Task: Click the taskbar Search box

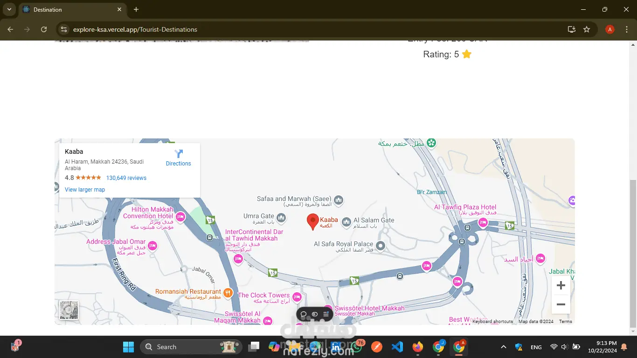Action: pos(191,347)
